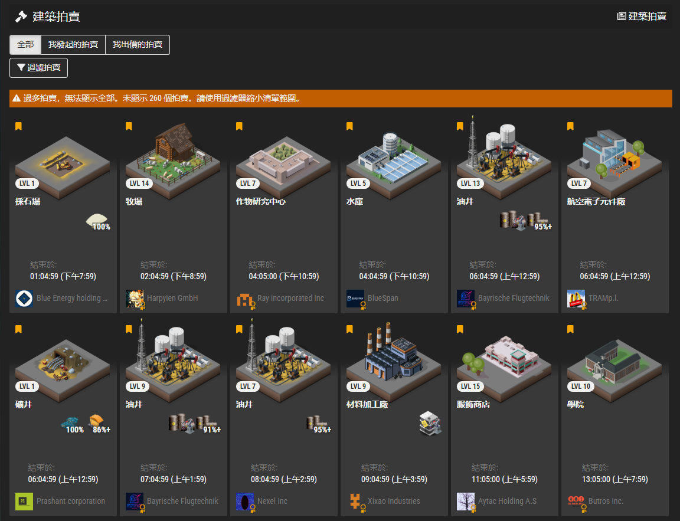Click the TRAMp.l. company logo
The image size is (680, 521).
576,299
